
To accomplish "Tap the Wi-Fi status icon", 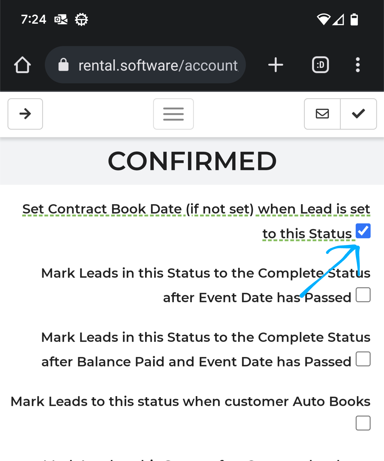I will pyautogui.click(x=323, y=19).
